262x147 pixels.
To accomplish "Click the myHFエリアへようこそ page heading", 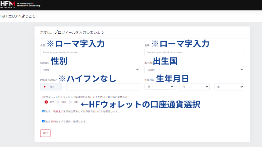I will (18, 16).
